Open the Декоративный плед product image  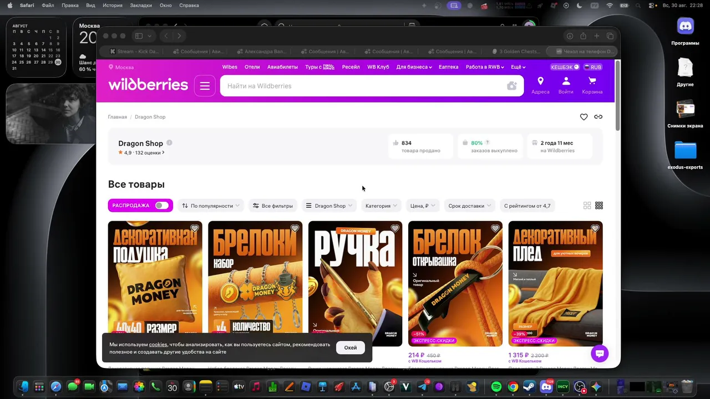(x=555, y=284)
